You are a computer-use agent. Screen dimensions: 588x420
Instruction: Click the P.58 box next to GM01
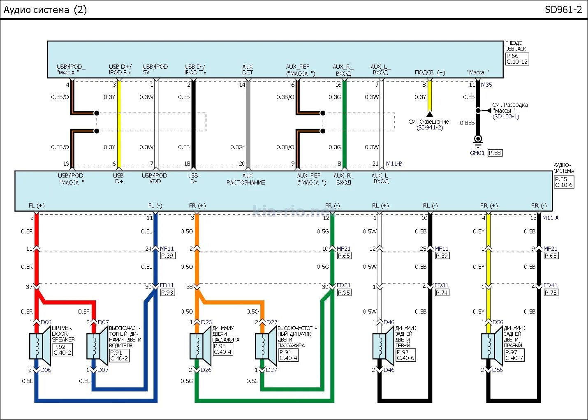pos(495,153)
